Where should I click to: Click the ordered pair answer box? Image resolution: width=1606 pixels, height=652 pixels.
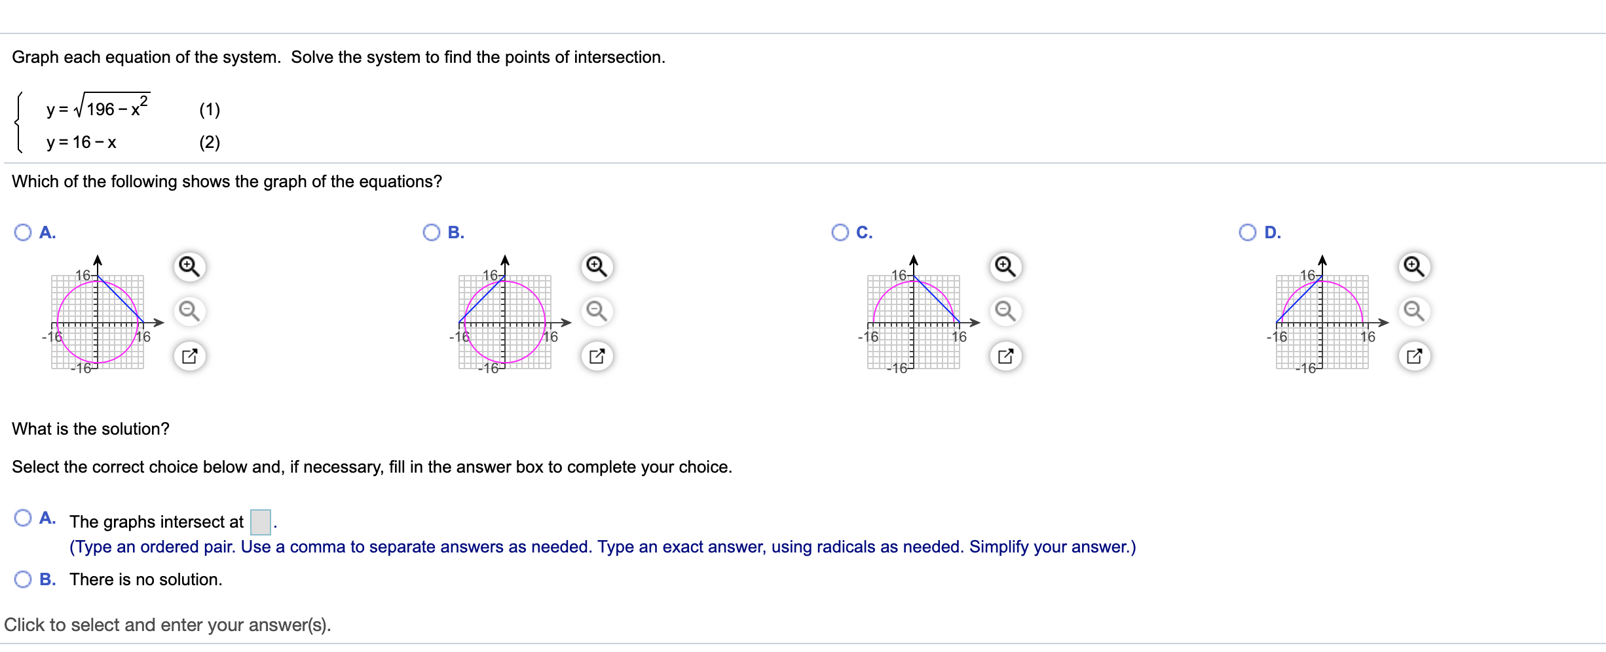pos(261,522)
